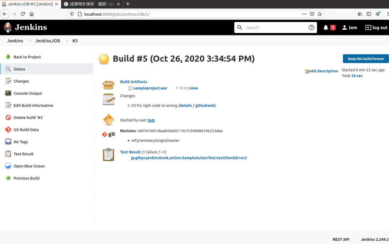Click the search help question mark icon
This screenshot has width=389, height=244.
(x=311, y=28)
